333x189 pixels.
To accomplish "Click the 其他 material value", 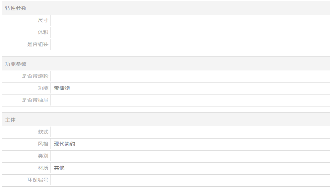I will point(59,168).
